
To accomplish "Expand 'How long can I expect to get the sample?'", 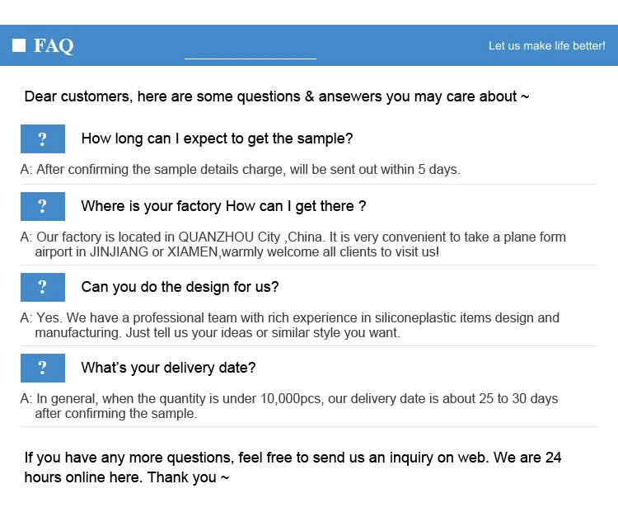I will [x=217, y=139].
